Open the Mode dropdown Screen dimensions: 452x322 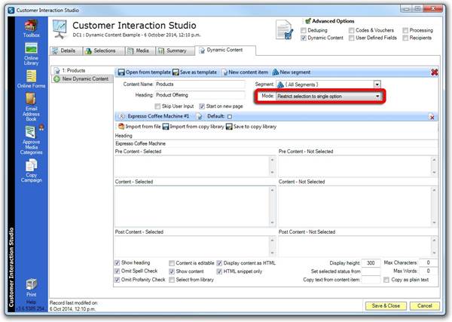click(x=377, y=96)
